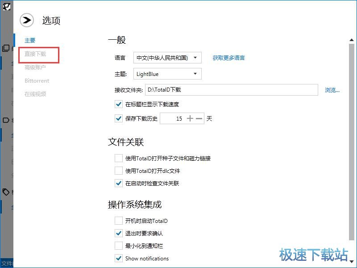Open the 主题 LightBlue theme dropdown

167,74
